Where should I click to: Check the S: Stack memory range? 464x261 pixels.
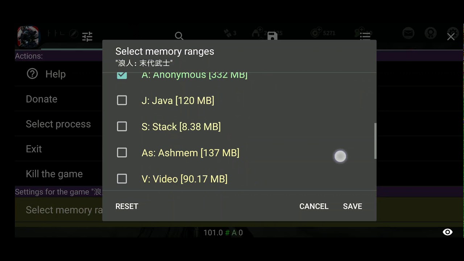[x=122, y=127]
